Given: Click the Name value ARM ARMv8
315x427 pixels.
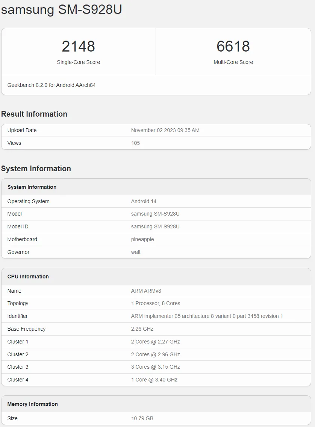Looking at the screenshot, I should point(146,291).
